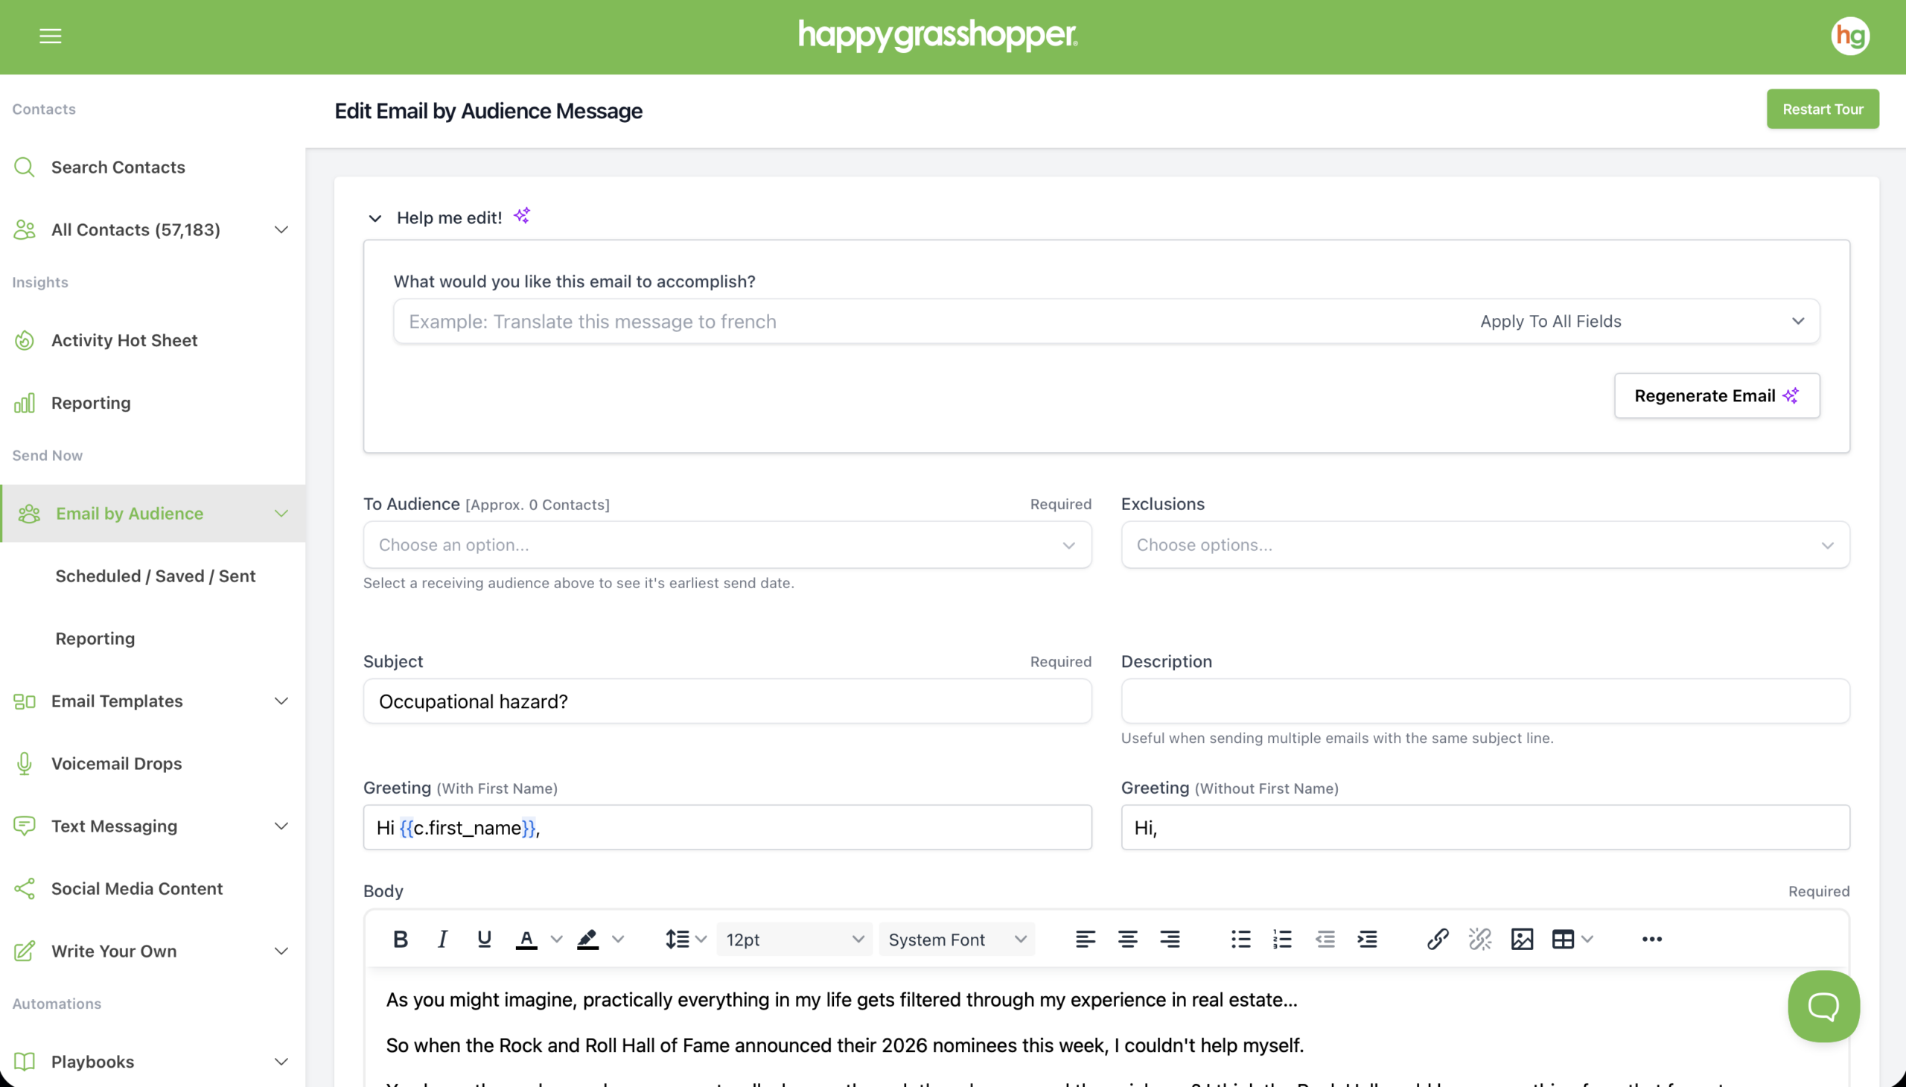The height and width of the screenshot is (1087, 1906).
Task: Open Scheduled / Saved / Sent page
Action: tap(156, 576)
